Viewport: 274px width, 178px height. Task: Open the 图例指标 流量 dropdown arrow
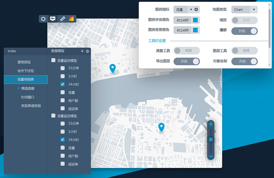191,10
